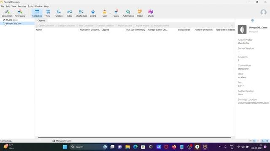The height and width of the screenshot is (151, 270).
Task: Click the Export Wizard button
Action: 141,26
